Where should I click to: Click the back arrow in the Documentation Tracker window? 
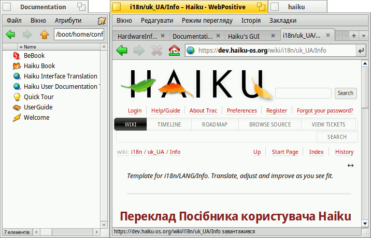[10, 35]
